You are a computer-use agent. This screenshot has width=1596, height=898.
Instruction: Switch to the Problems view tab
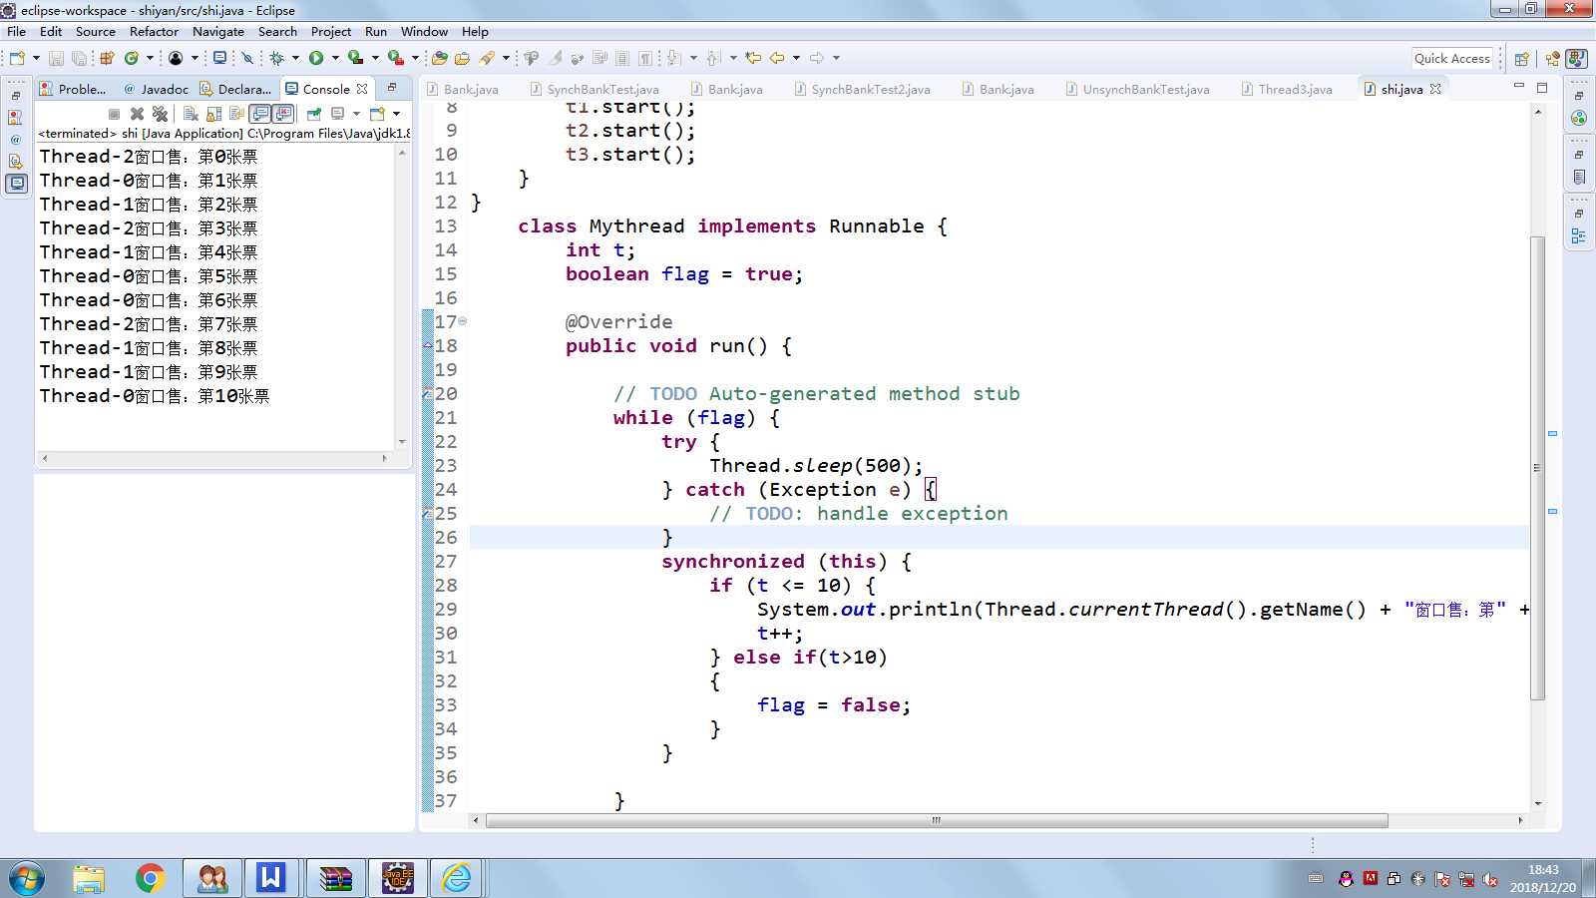click(x=73, y=89)
